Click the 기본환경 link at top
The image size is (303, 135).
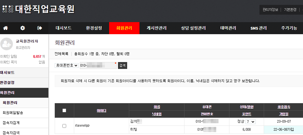click(290, 9)
